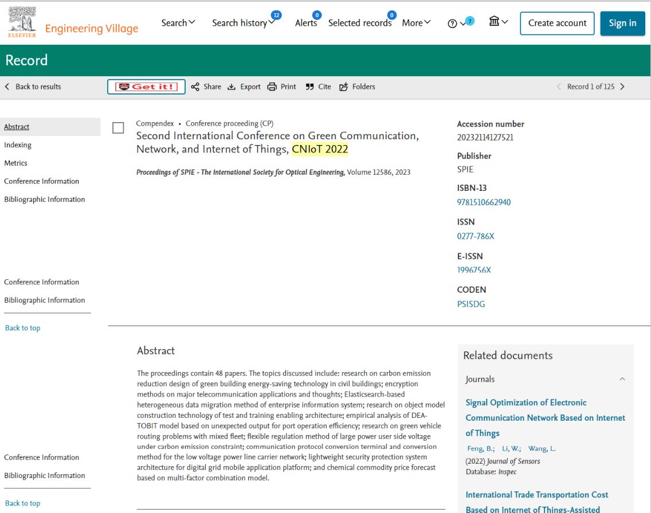The width and height of the screenshot is (651, 513).
Task: Click the Journals heading in Related documents
Action: click(480, 379)
